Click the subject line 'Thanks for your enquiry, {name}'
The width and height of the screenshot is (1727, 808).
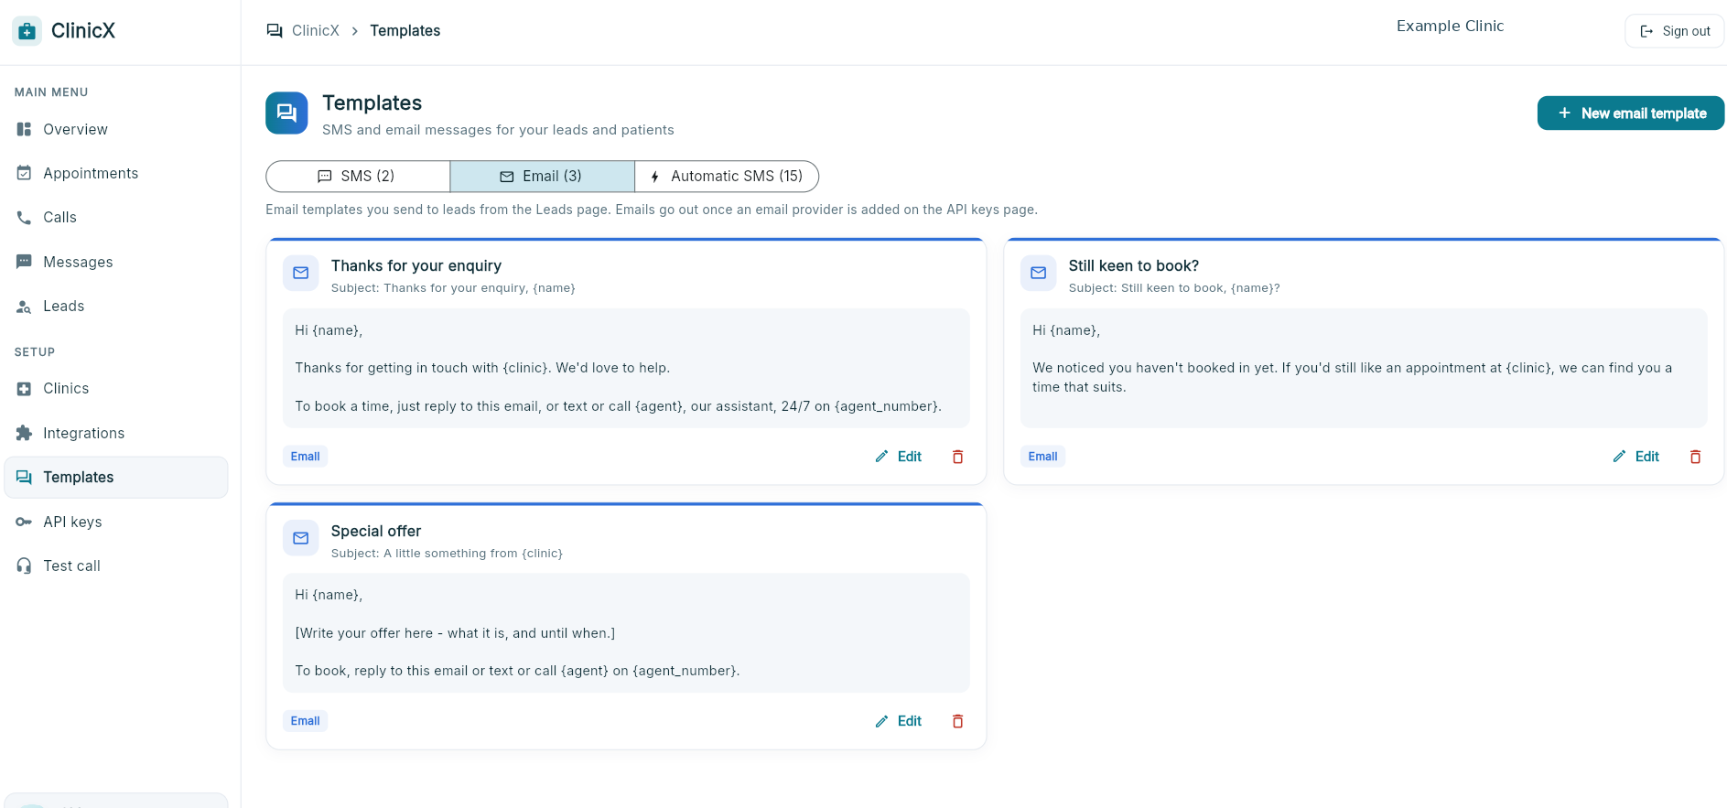tap(480, 288)
